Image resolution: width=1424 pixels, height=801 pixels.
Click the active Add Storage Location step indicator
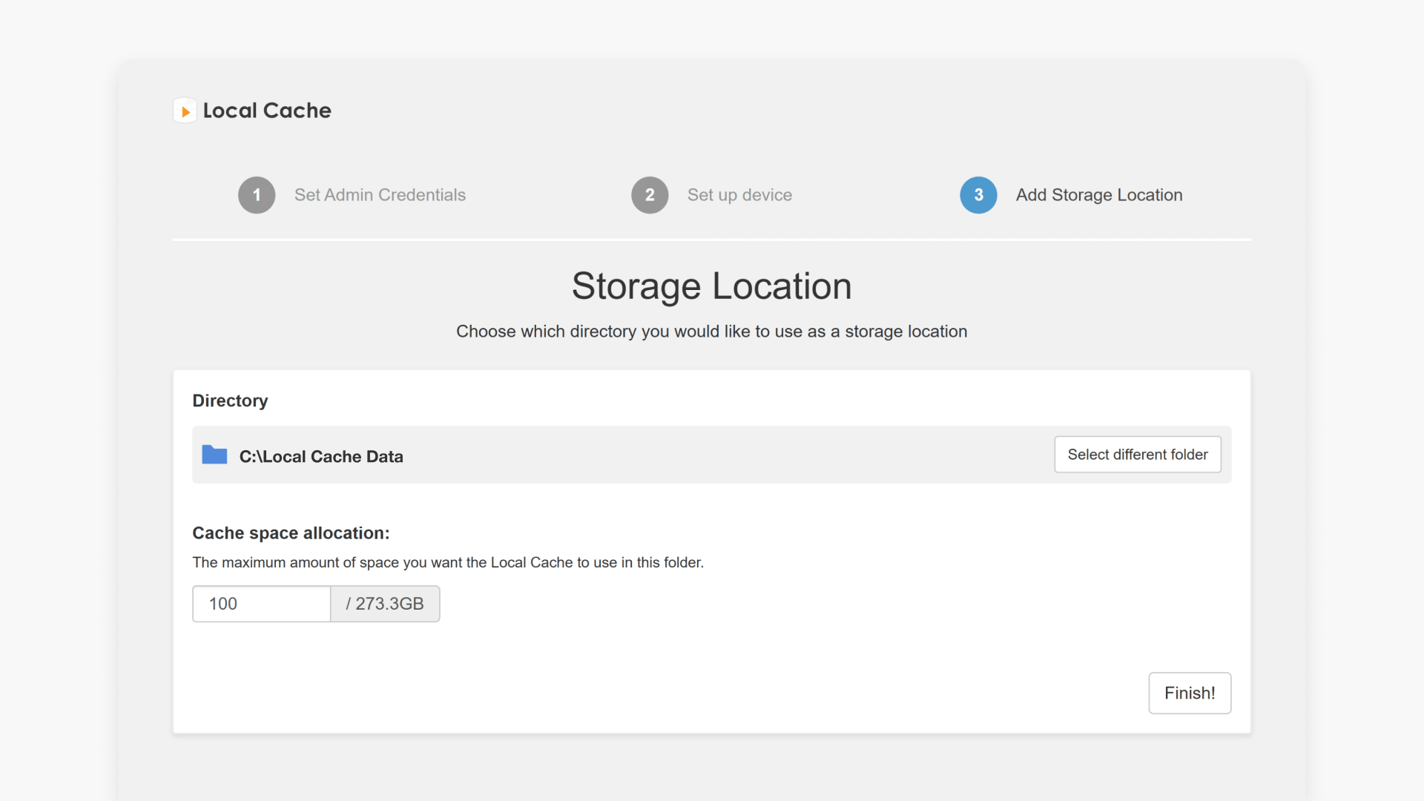click(x=978, y=194)
